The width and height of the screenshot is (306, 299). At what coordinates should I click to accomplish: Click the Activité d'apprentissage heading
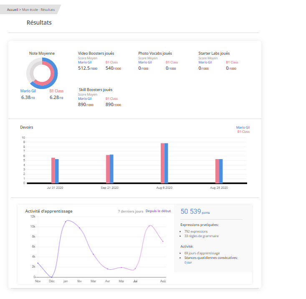pos(49,211)
